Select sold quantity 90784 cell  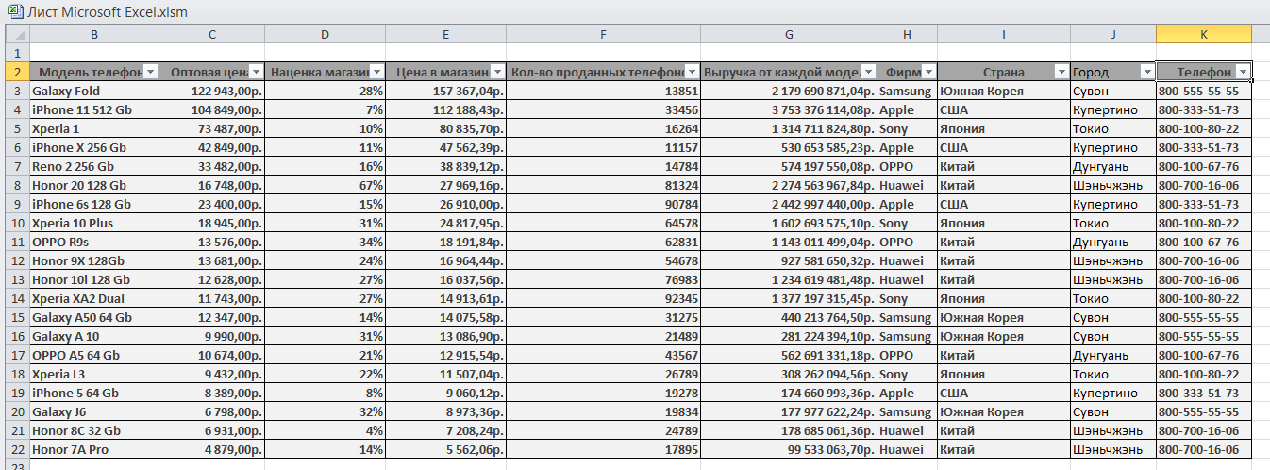tap(603, 204)
